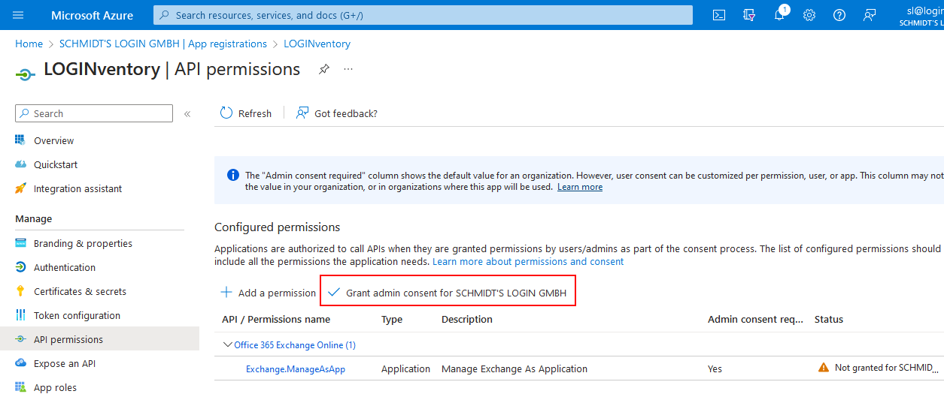
Task: Click the Quickstart cloud icon
Action: click(x=20, y=164)
